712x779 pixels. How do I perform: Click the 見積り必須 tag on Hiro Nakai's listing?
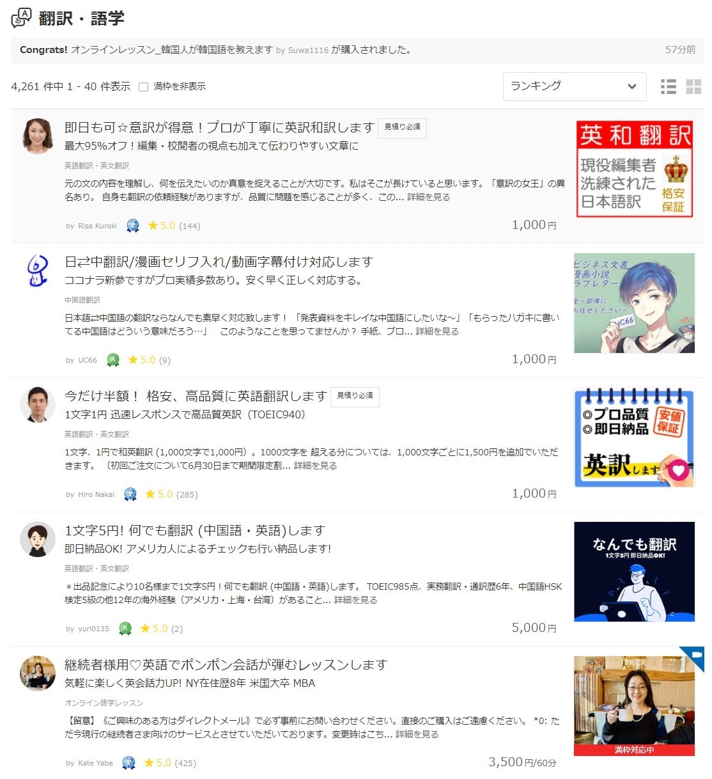[355, 397]
